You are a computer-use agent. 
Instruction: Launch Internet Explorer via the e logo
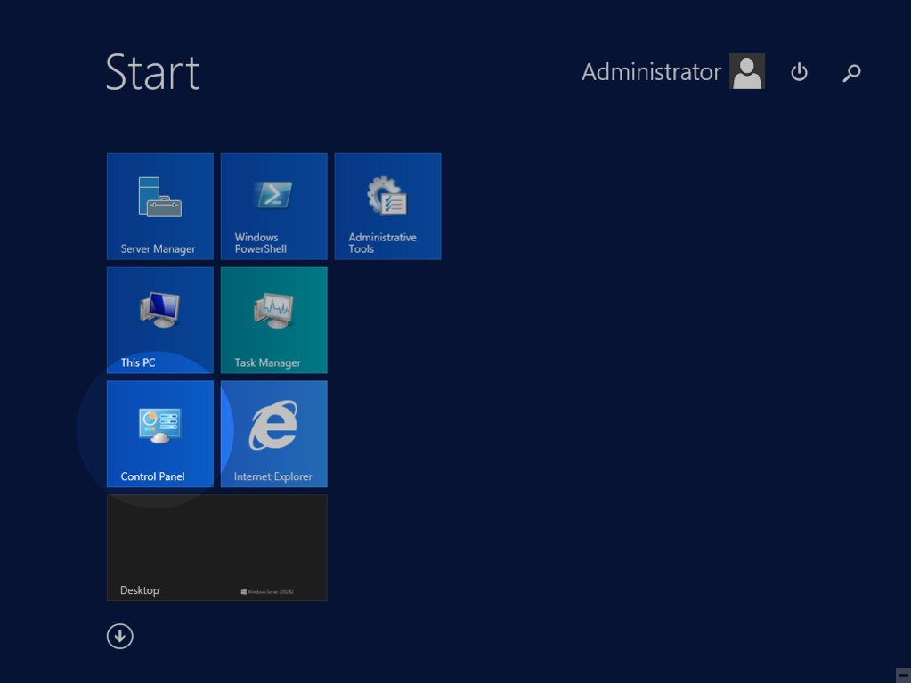pos(273,425)
